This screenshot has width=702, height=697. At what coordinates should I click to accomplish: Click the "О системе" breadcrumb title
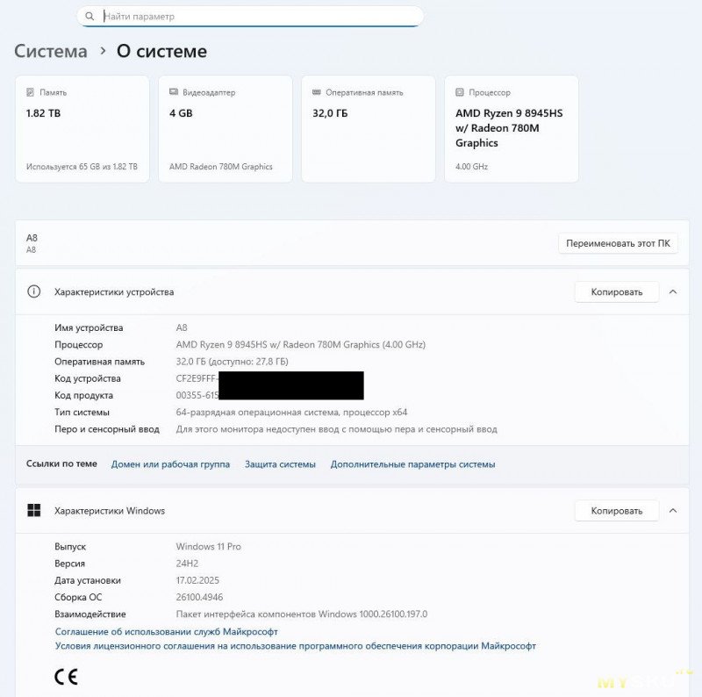click(x=161, y=51)
